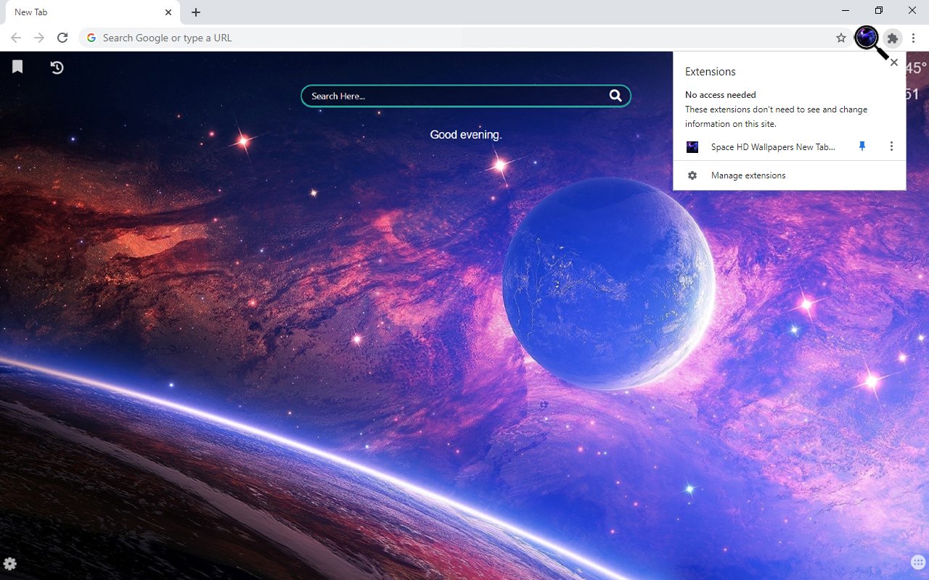Image resolution: width=929 pixels, height=580 pixels.
Task: Go back to the previous page
Action: pos(16,38)
